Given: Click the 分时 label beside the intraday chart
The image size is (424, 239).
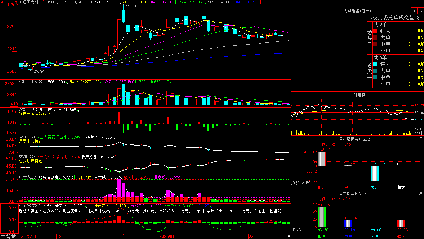Looking at the screenshot, I should [x=418, y=133].
